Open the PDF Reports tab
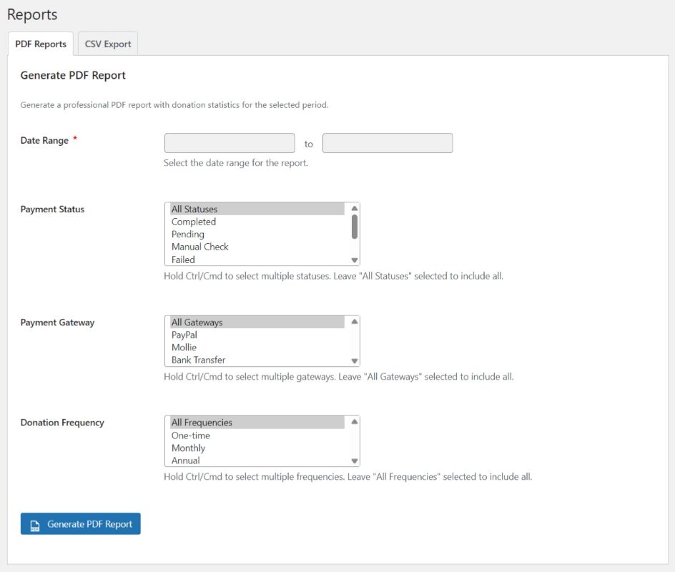Screen dimensions: 675x572 point(41,44)
